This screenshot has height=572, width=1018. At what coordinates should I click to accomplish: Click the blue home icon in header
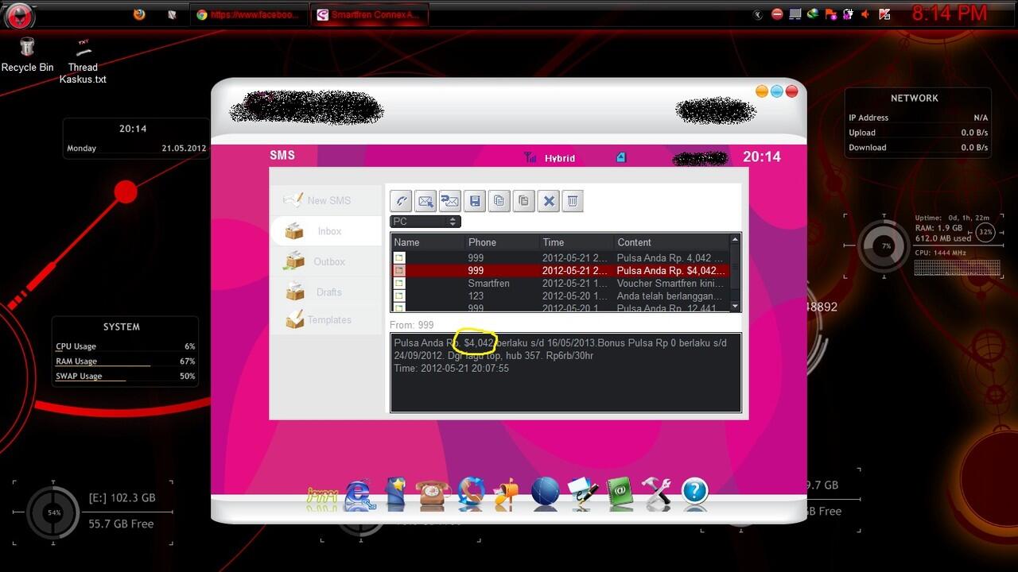click(x=621, y=157)
